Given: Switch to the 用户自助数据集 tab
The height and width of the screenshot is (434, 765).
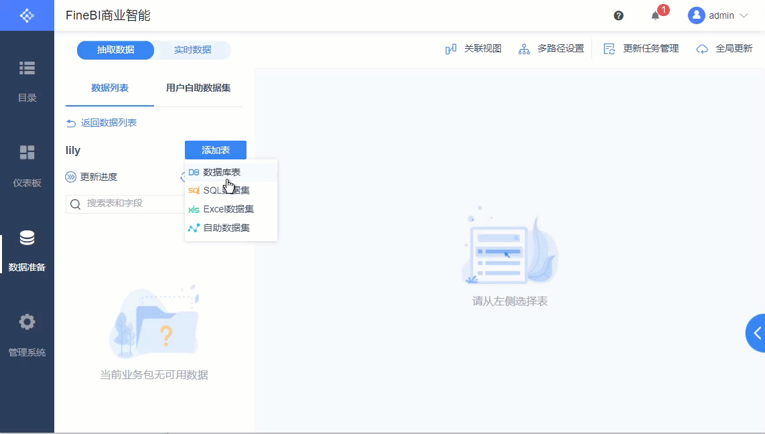Looking at the screenshot, I should tap(196, 88).
